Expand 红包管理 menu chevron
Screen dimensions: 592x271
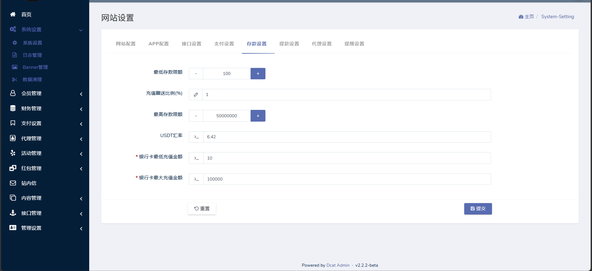point(81,169)
